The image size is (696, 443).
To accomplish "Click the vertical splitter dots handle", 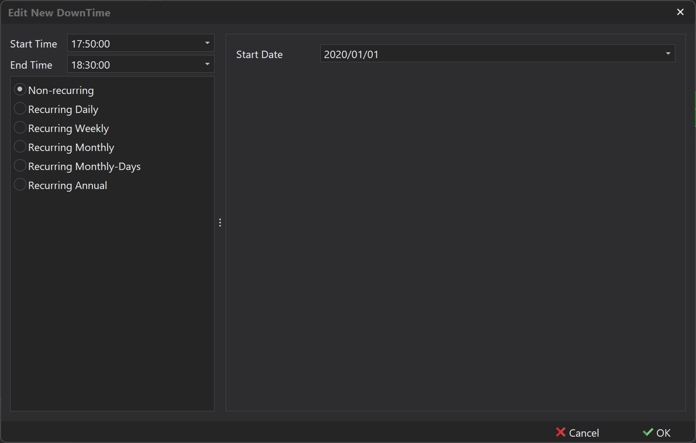I will 220,222.
